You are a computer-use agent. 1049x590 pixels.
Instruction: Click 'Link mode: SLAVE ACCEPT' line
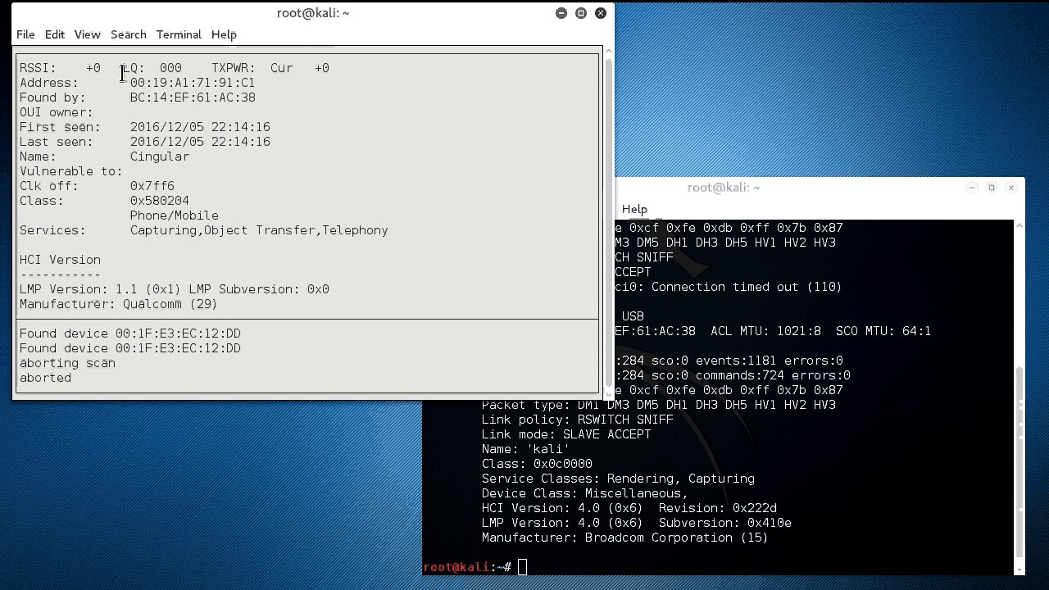pyautogui.click(x=566, y=434)
